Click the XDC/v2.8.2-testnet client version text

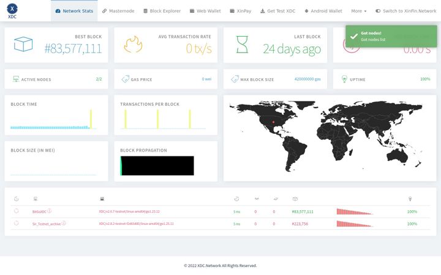pyautogui.click(x=136, y=224)
